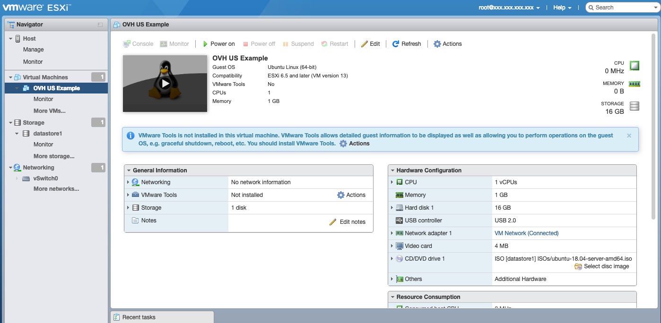Collapse the Resource Consumption panel

pos(392,297)
